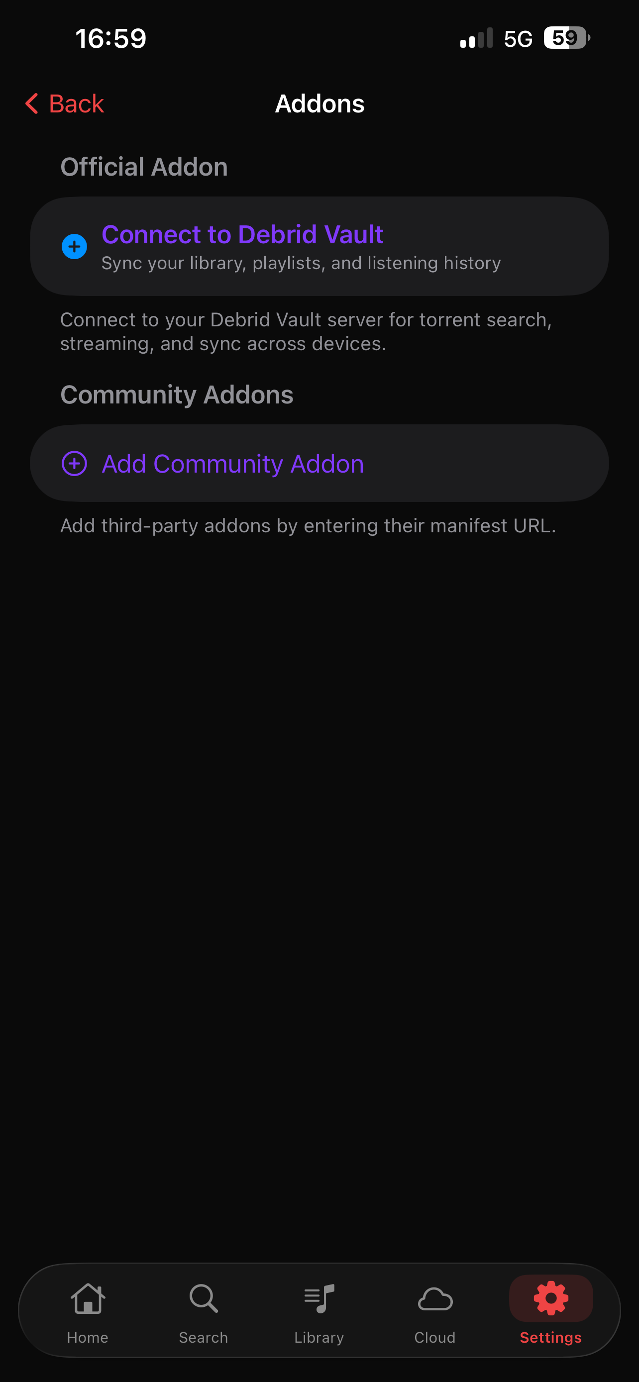Open the Add Community Addon text link
This screenshot has width=639, height=1382.
click(232, 464)
